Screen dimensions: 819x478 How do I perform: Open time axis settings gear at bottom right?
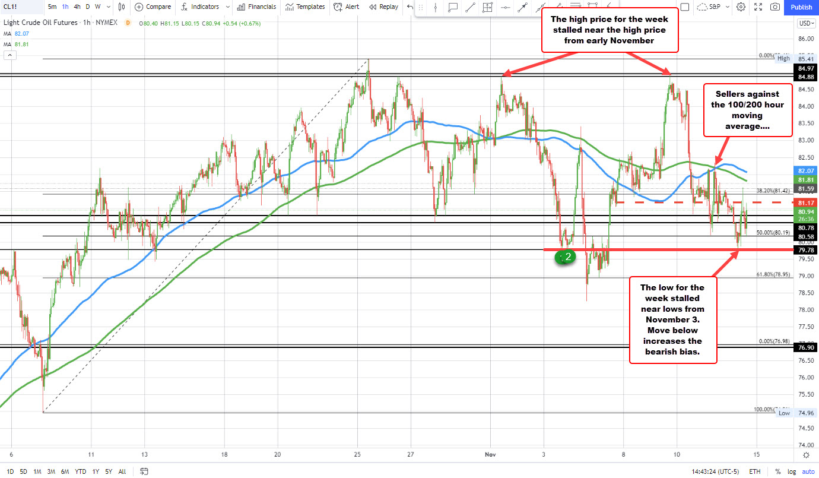click(x=805, y=455)
